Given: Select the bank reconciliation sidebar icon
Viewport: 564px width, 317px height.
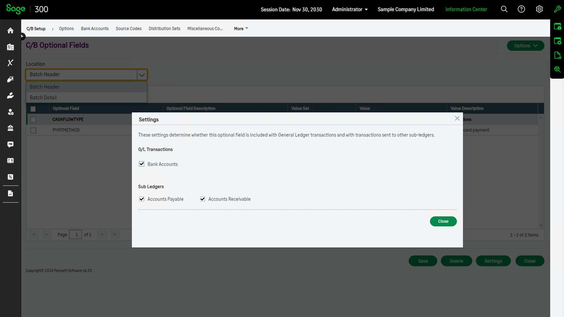Looking at the screenshot, I should coord(10,47).
